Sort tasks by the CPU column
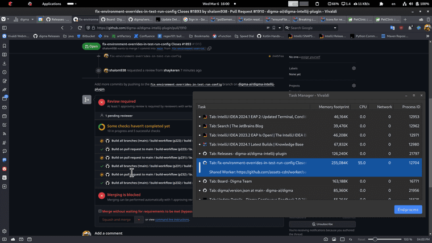432x243 pixels. pyautogui.click(x=363, y=107)
